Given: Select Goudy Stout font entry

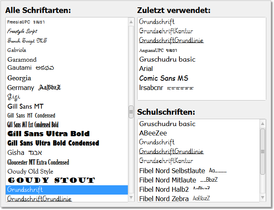Looking at the screenshot, I should tap(67, 180).
